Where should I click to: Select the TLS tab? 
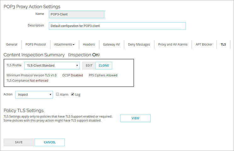coord(223,45)
